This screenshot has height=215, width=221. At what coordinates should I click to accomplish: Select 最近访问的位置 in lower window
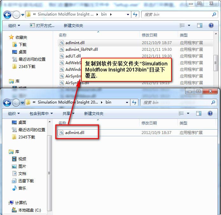pyautogui.click(x=29, y=130)
